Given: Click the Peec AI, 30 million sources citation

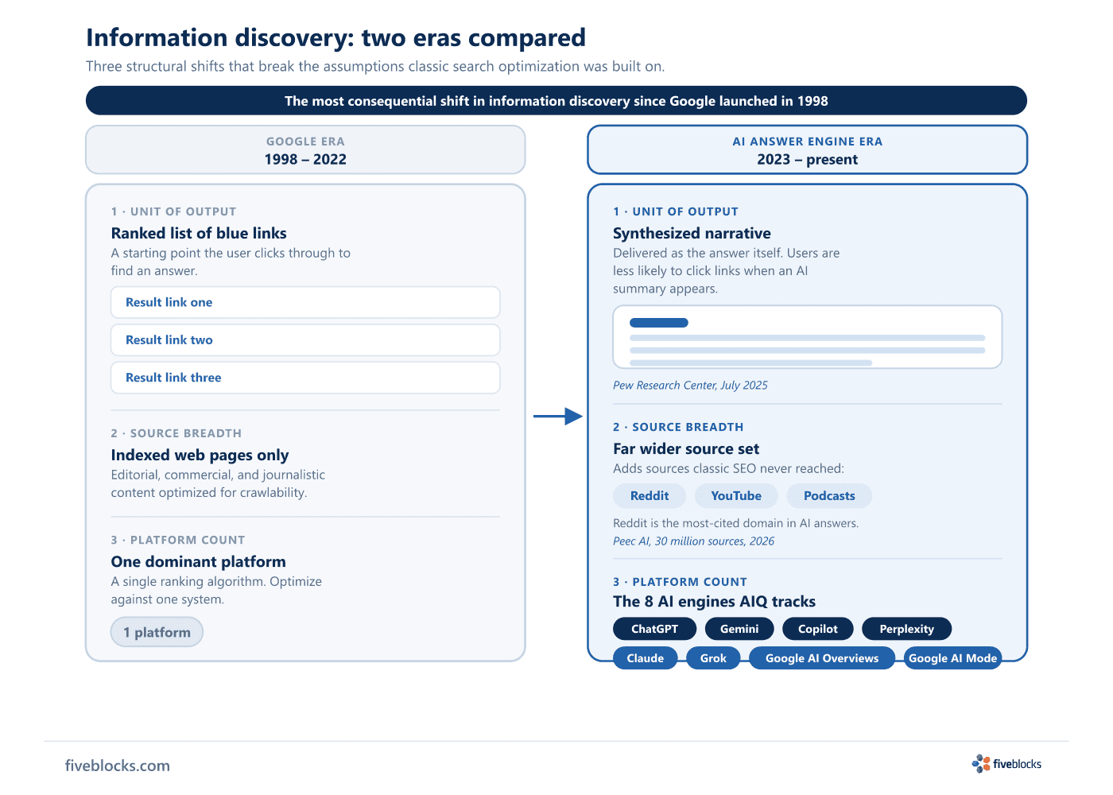Looking at the screenshot, I should (x=693, y=541).
